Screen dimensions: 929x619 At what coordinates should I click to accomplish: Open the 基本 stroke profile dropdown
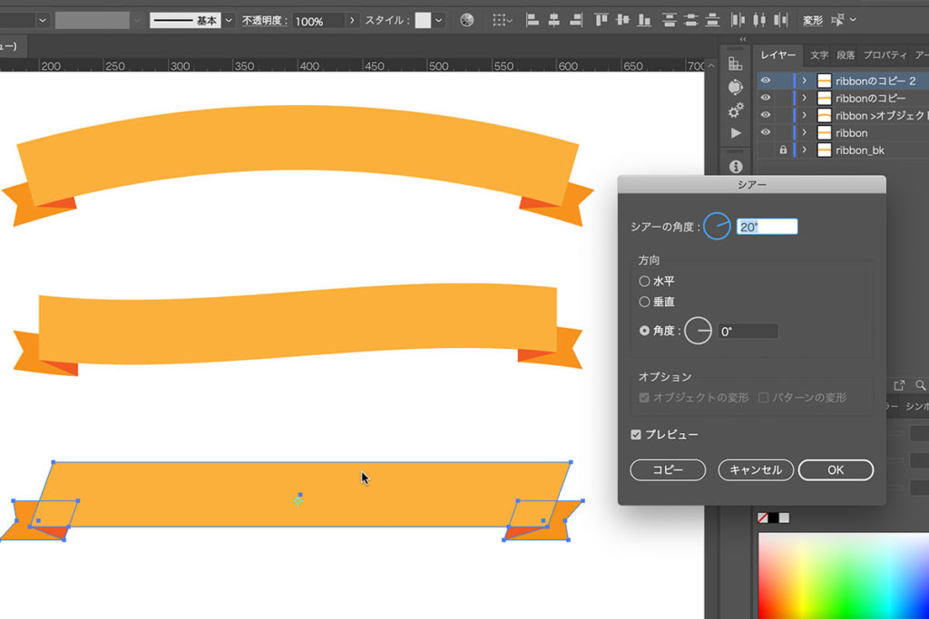click(x=229, y=20)
